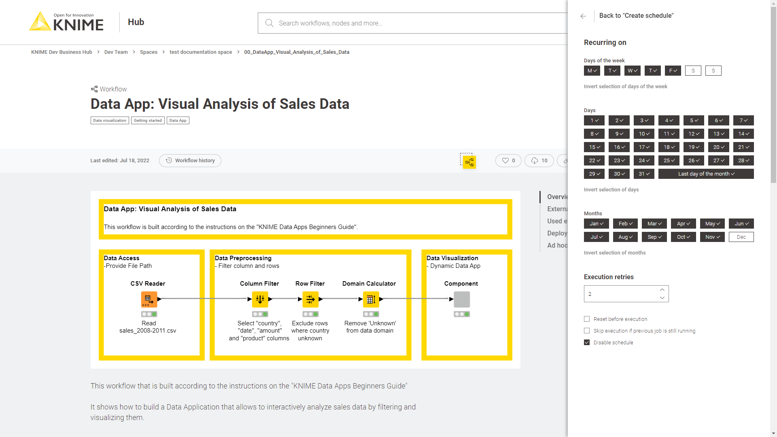Click the downloads count 10 button
The width and height of the screenshot is (777, 437).
539,161
